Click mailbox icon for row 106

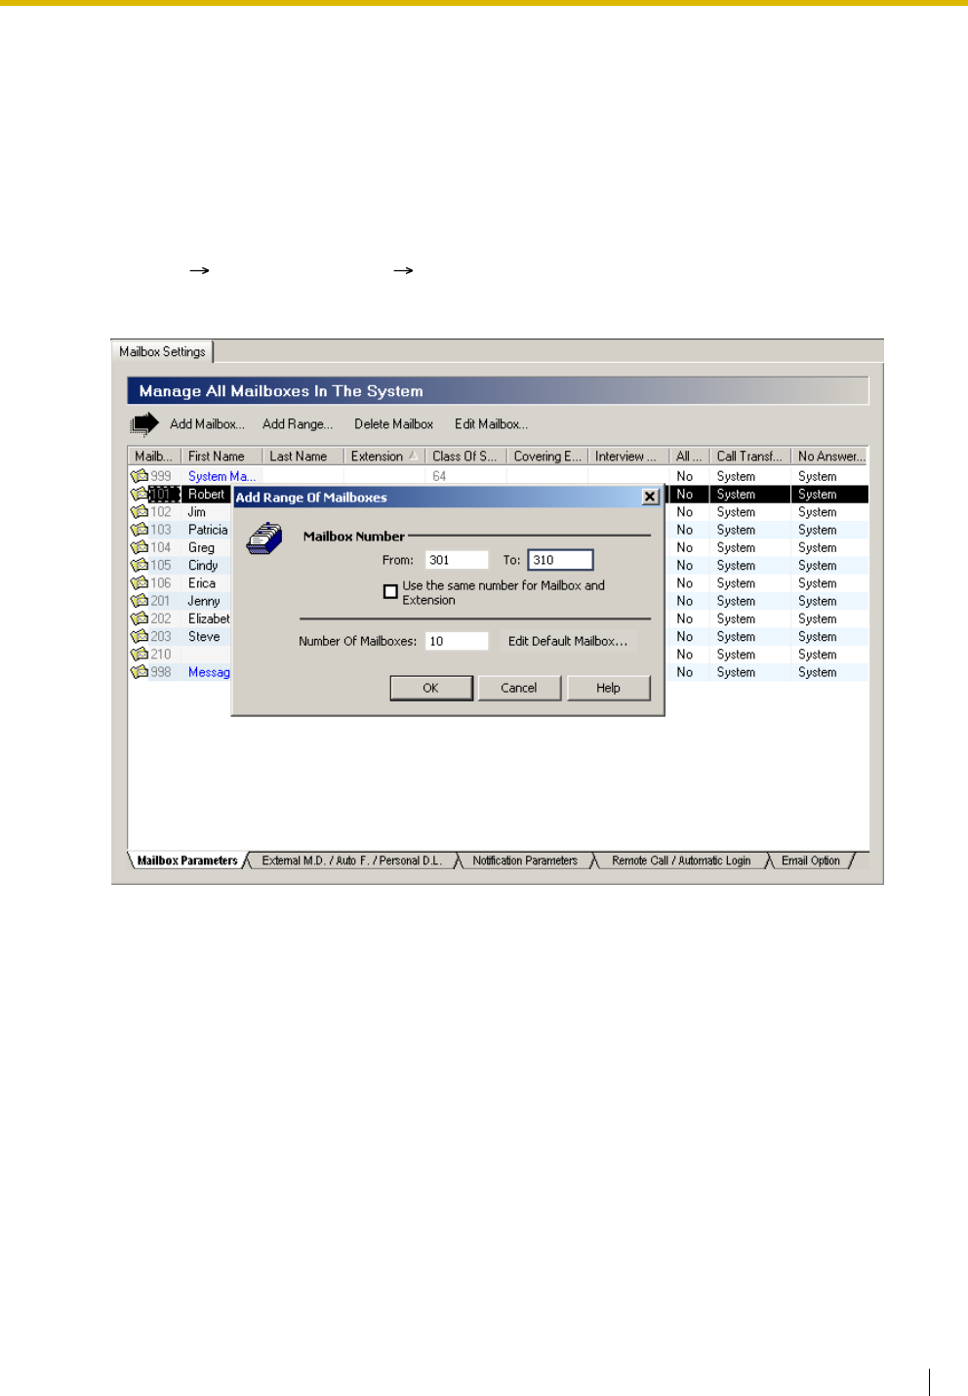(x=140, y=582)
